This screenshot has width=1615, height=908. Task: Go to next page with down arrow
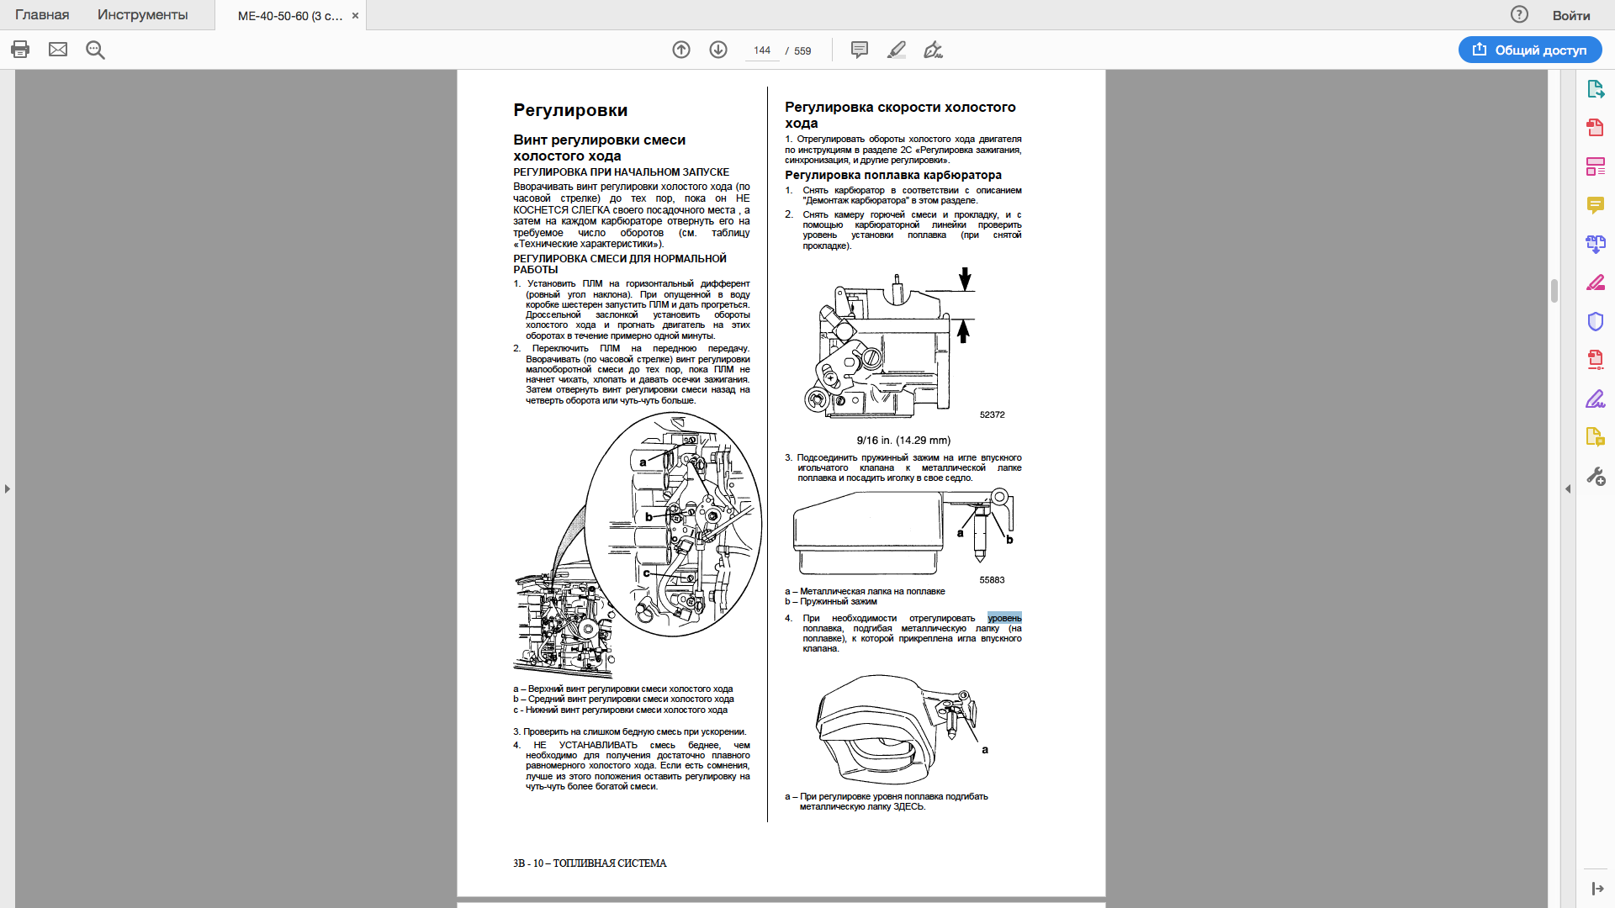click(718, 50)
